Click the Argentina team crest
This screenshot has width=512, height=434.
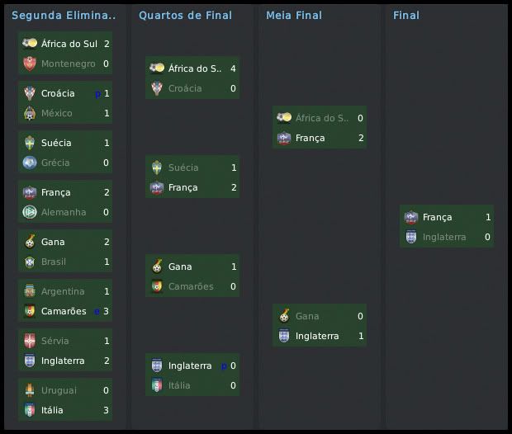[x=29, y=291]
